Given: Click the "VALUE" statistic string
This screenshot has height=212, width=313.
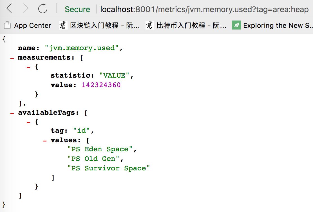Looking at the screenshot, I should [115, 76].
